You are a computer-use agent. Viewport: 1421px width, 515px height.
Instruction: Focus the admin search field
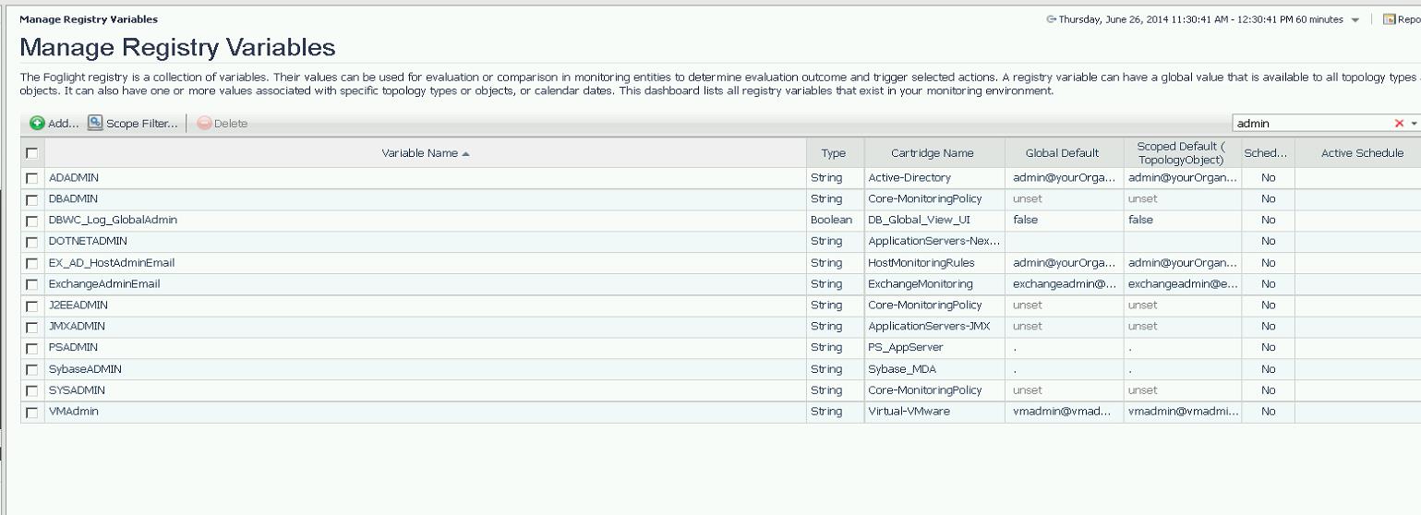click(1311, 124)
